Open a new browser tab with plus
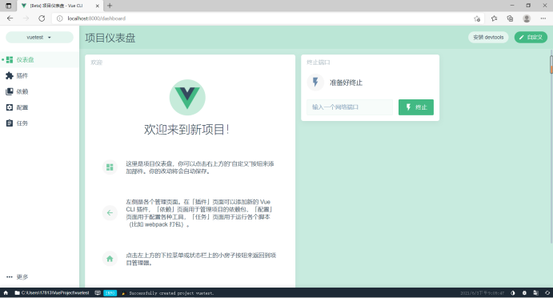553x298 pixels. click(110, 6)
